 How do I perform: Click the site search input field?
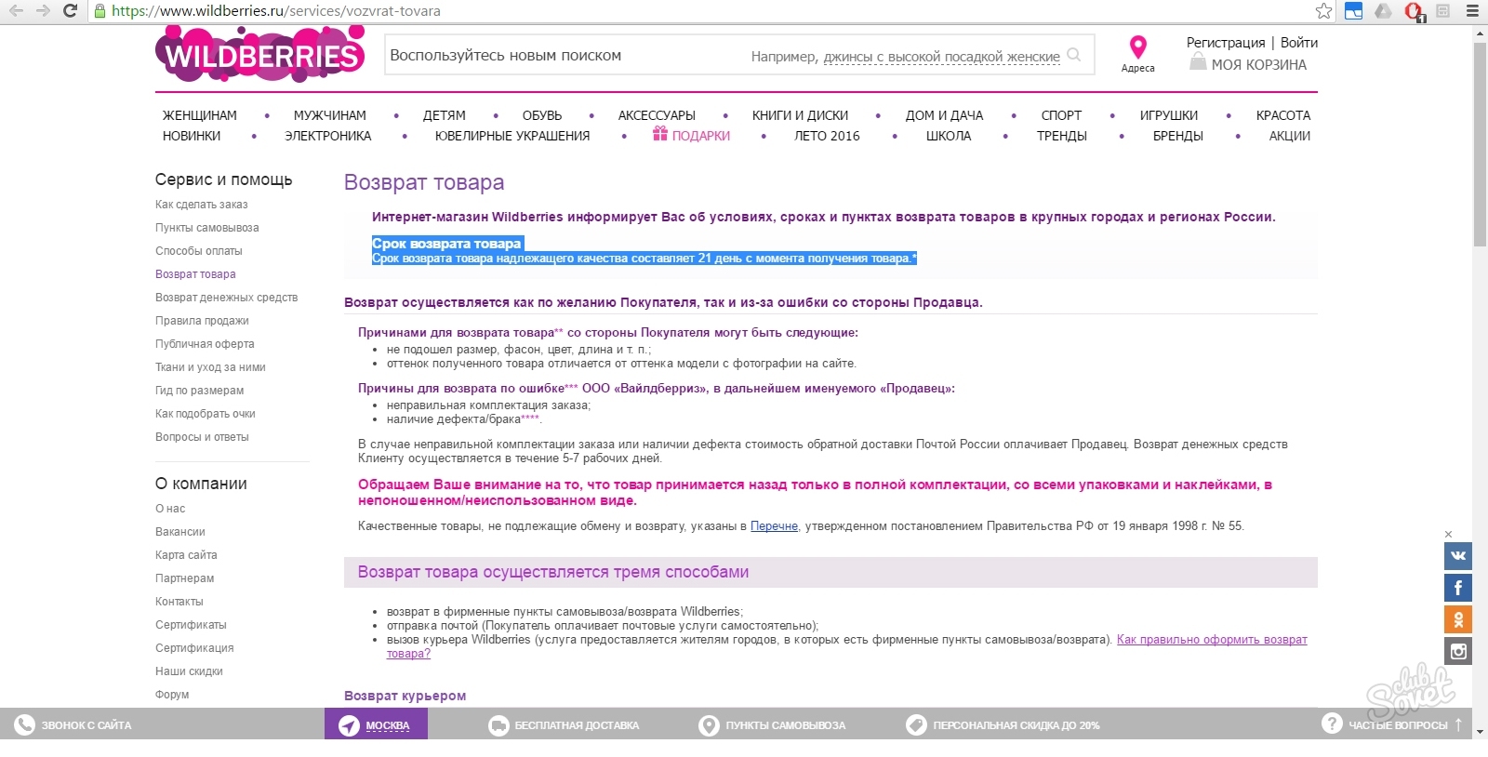click(x=739, y=55)
